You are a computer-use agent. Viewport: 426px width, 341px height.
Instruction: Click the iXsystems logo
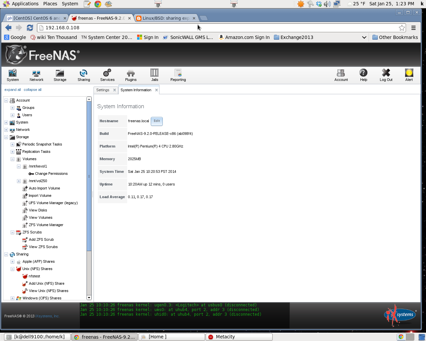click(400, 315)
